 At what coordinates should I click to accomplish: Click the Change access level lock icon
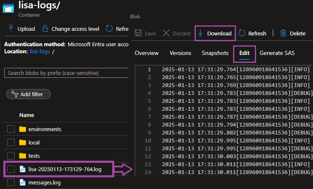[x=45, y=29]
